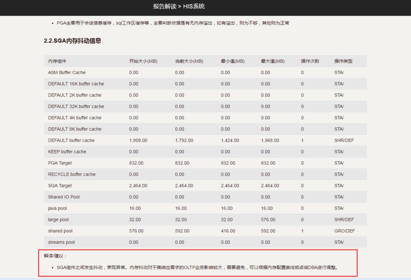Click STA/ type in the ASM Buffer Cache row
The width and height of the screenshot is (411, 280).
pos(339,72)
